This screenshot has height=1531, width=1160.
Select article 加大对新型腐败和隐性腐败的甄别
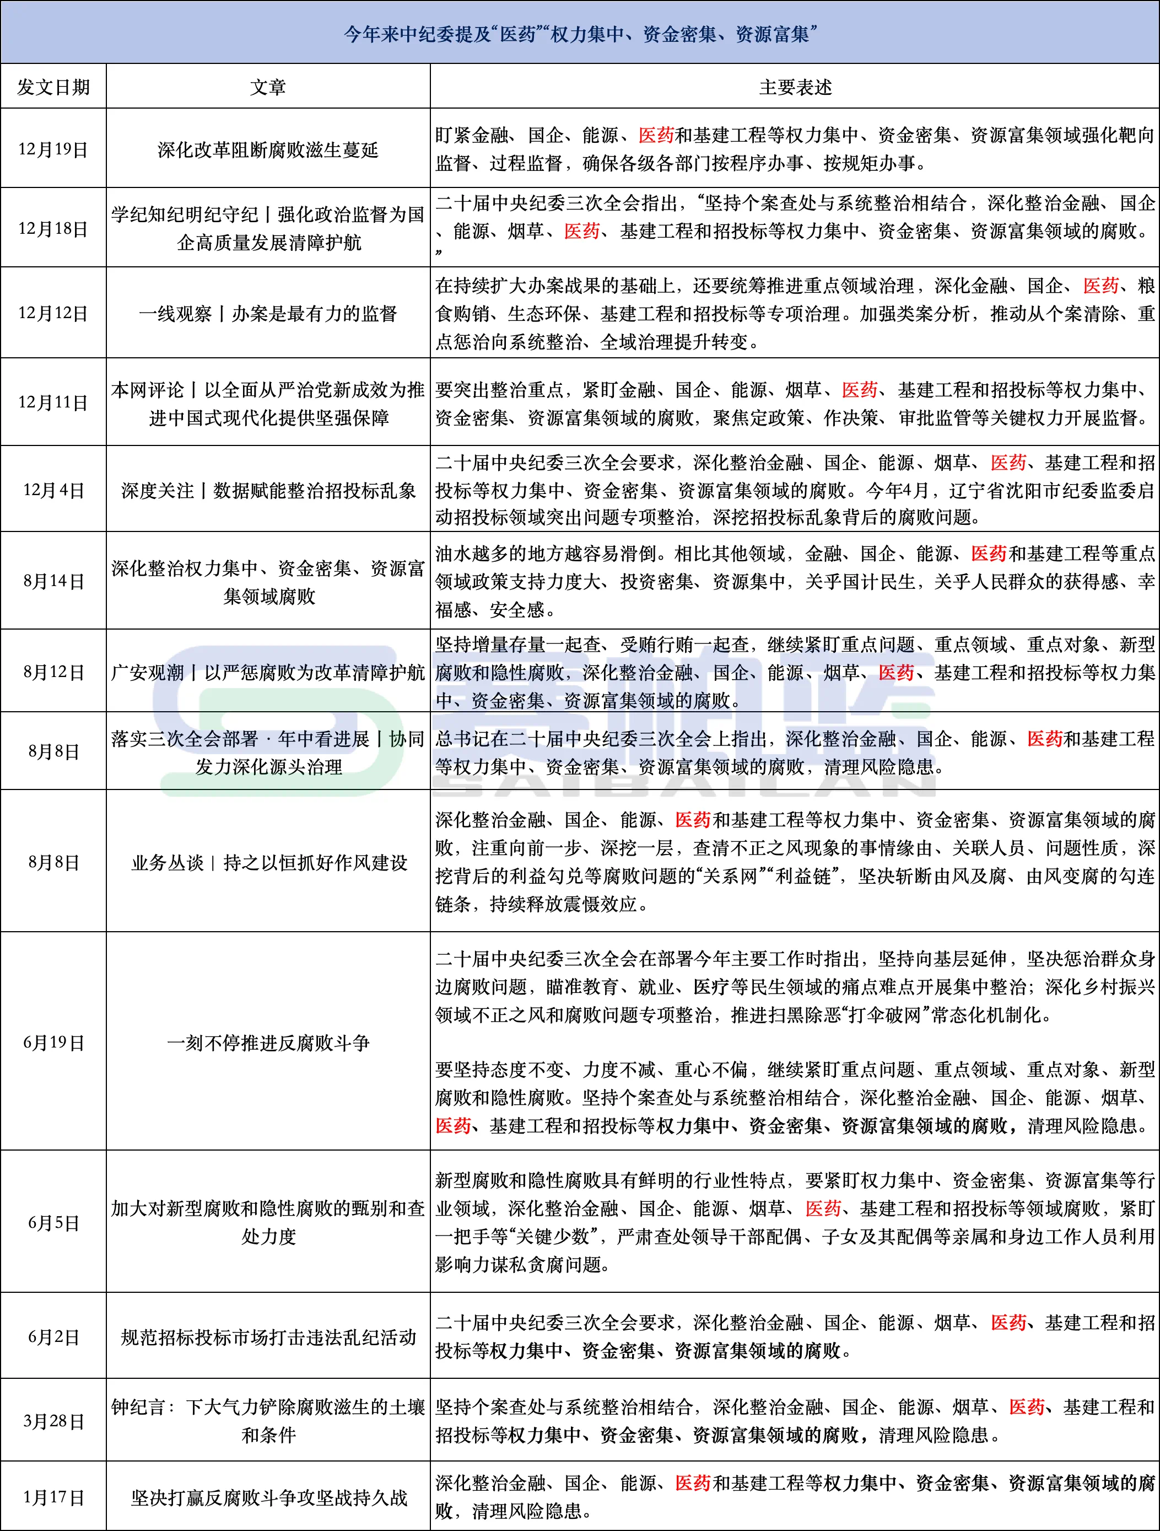coord(268,1223)
